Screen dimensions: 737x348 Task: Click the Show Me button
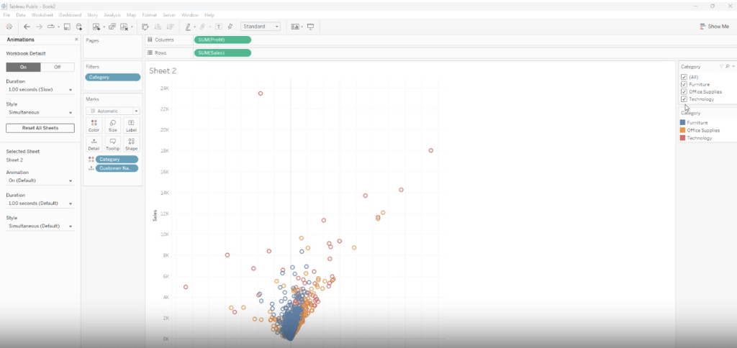tap(714, 27)
